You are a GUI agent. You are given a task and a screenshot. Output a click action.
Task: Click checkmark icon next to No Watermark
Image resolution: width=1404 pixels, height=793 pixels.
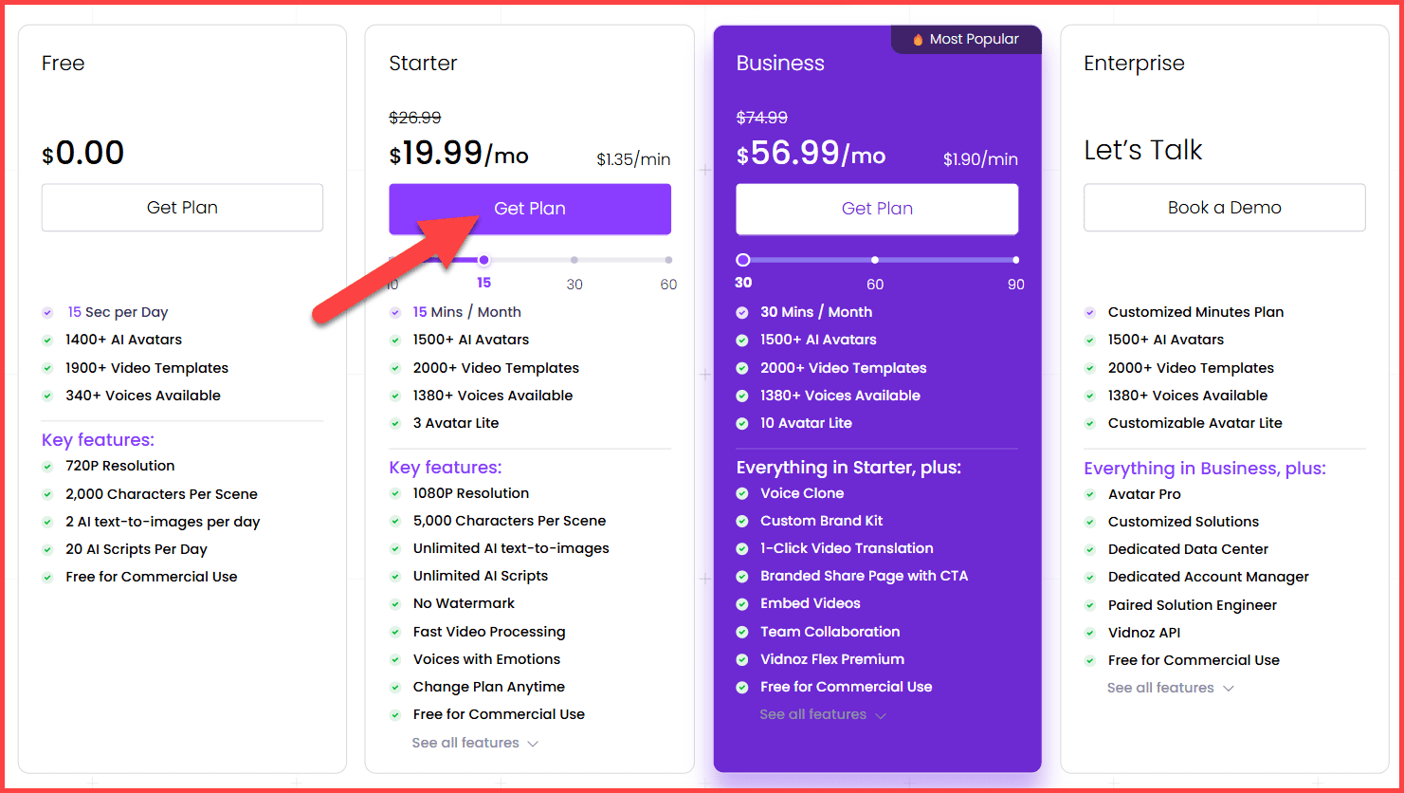(x=395, y=604)
